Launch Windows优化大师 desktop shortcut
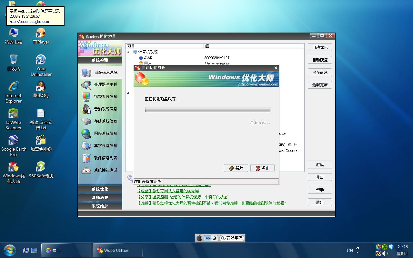This screenshot has height=258, width=413. (14, 173)
